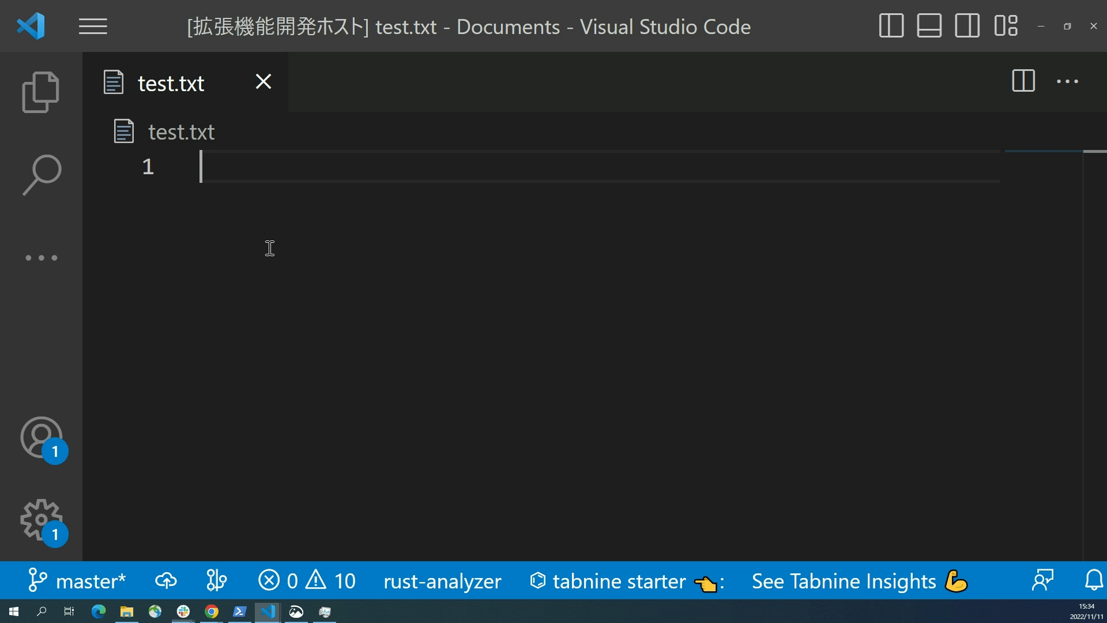This screenshot has height=623, width=1107.
Task: Open See Tabnine Insights link
Action: (x=859, y=581)
